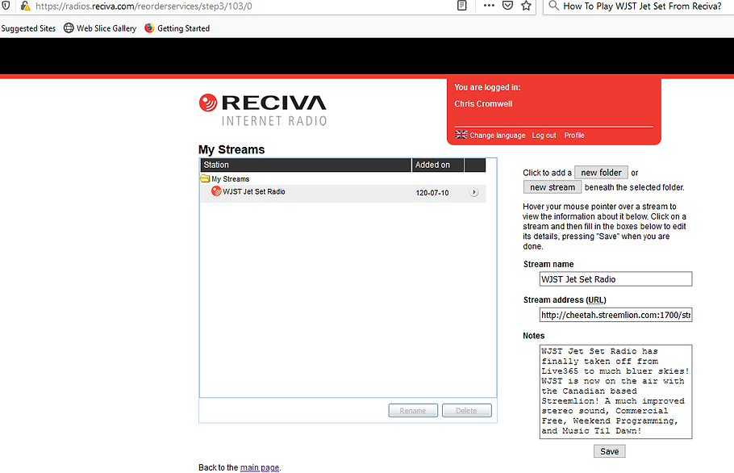
Task: Click the Save button
Action: tap(610, 451)
